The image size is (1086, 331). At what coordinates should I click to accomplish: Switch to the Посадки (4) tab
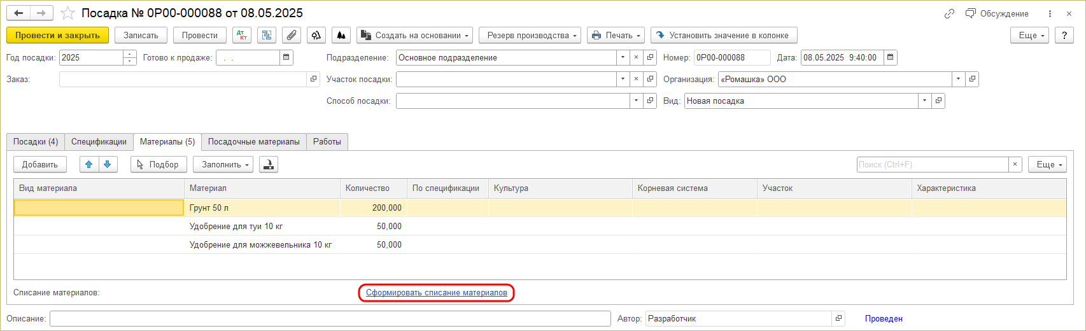pyautogui.click(x=36, y=142)
